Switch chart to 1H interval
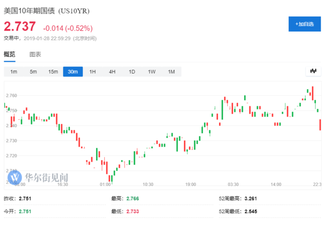Image resolution: width=327 pixels, height=225 pixels. click(x=92, y=72)
